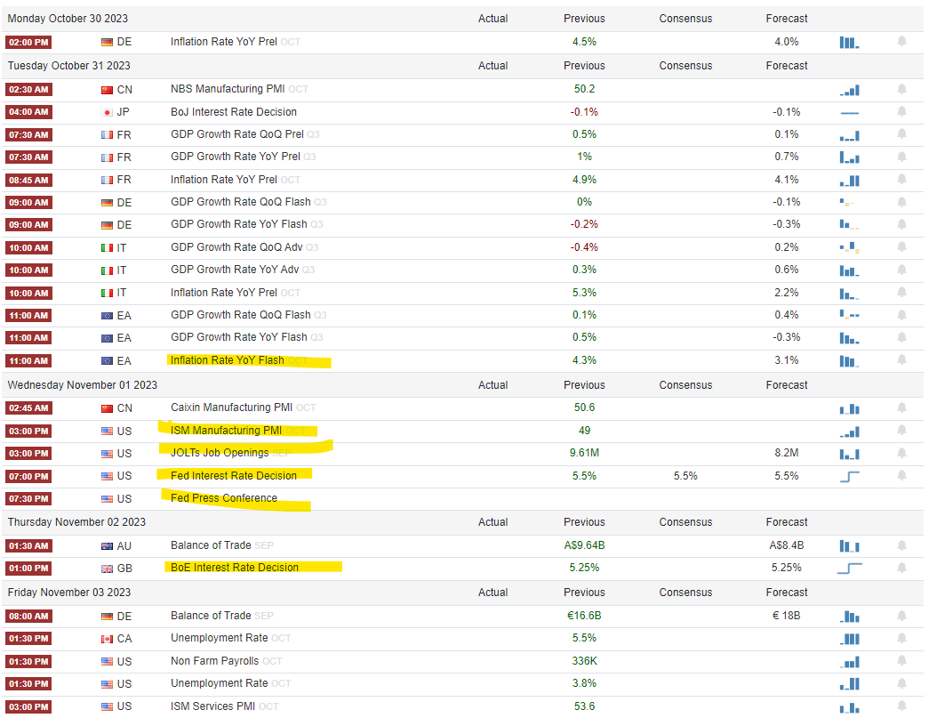Click the 8.2M forecast for JOLTs Job Openings
Viewport: 937px width, 718px height.
click(x=787, y=453)
